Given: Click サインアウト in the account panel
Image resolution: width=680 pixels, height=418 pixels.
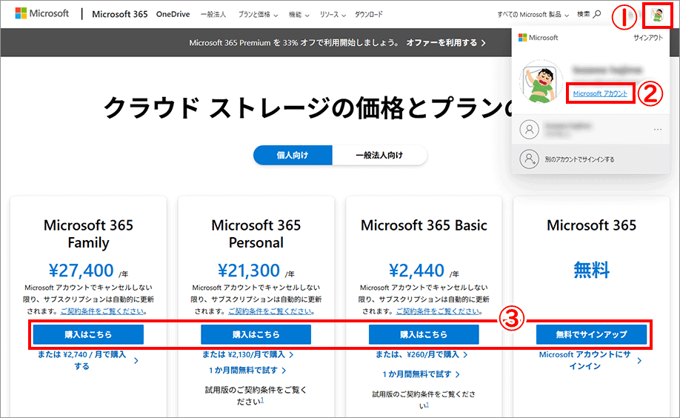Looking at the screenshot, I should (x=648, y=37).
